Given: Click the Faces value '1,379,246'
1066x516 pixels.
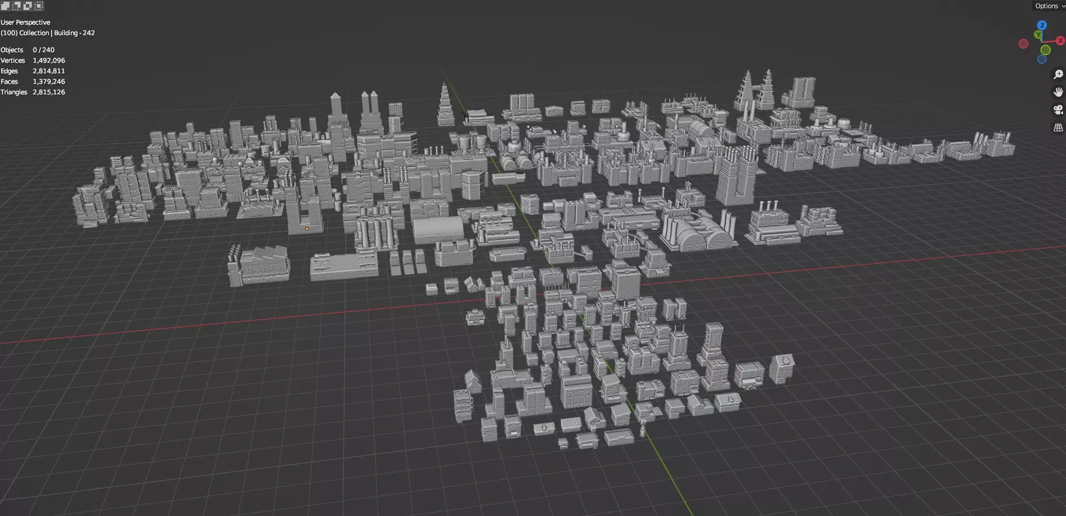Looking at the screenshot, I should click(49, 82).
